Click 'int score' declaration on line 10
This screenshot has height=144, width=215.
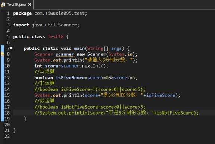46,66
